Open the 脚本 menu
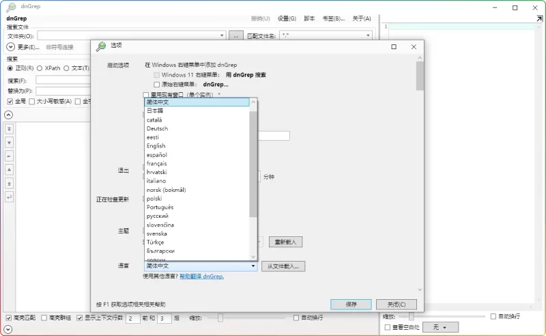This screenshot has height=336, width=546. (x=309, y=18)
